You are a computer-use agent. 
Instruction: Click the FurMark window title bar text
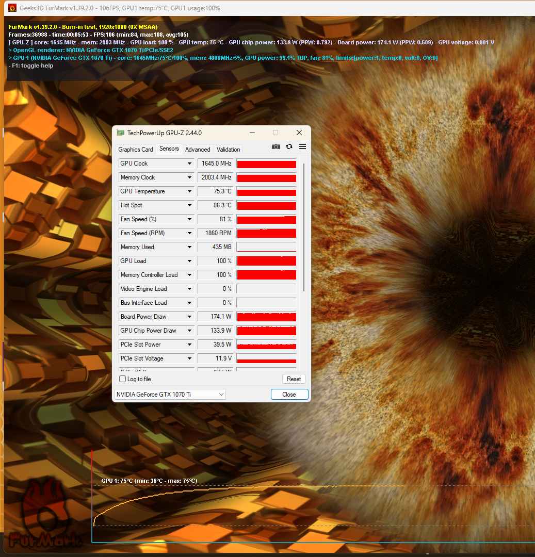[120, 8]
